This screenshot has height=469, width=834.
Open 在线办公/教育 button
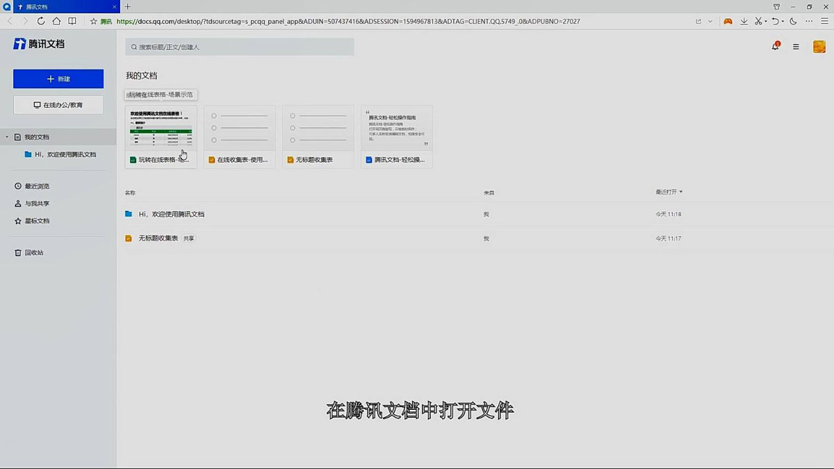coord(58,105)
